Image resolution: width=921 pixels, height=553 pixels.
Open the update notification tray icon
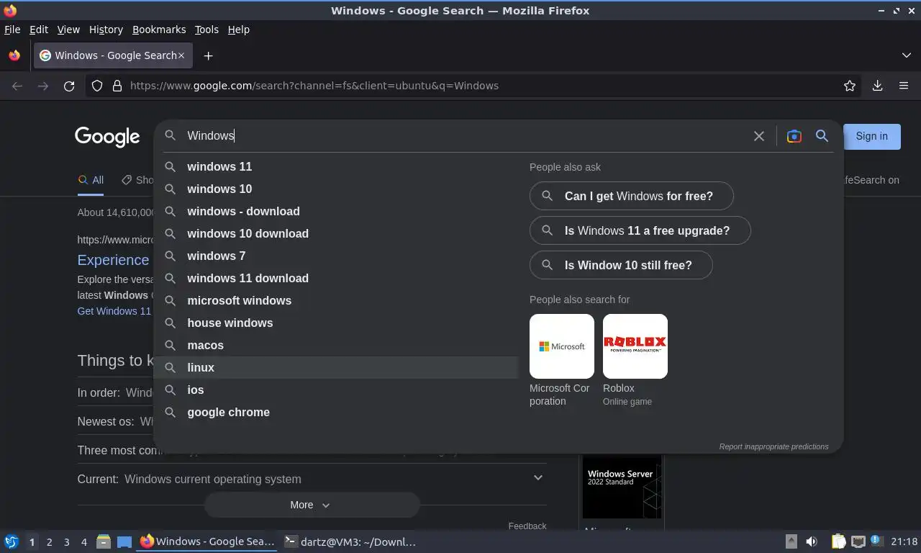click(876, 541)
